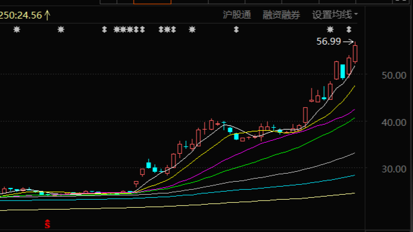The height and width of the screenshot is (232, 413).
Task: Click the second star event marker from left
Action: [61, 29]
